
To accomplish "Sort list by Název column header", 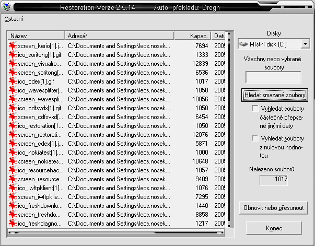I will [36, 36].
